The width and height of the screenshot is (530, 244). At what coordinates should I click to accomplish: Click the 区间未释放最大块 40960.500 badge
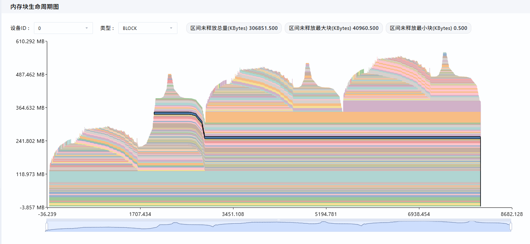[334, 28]
